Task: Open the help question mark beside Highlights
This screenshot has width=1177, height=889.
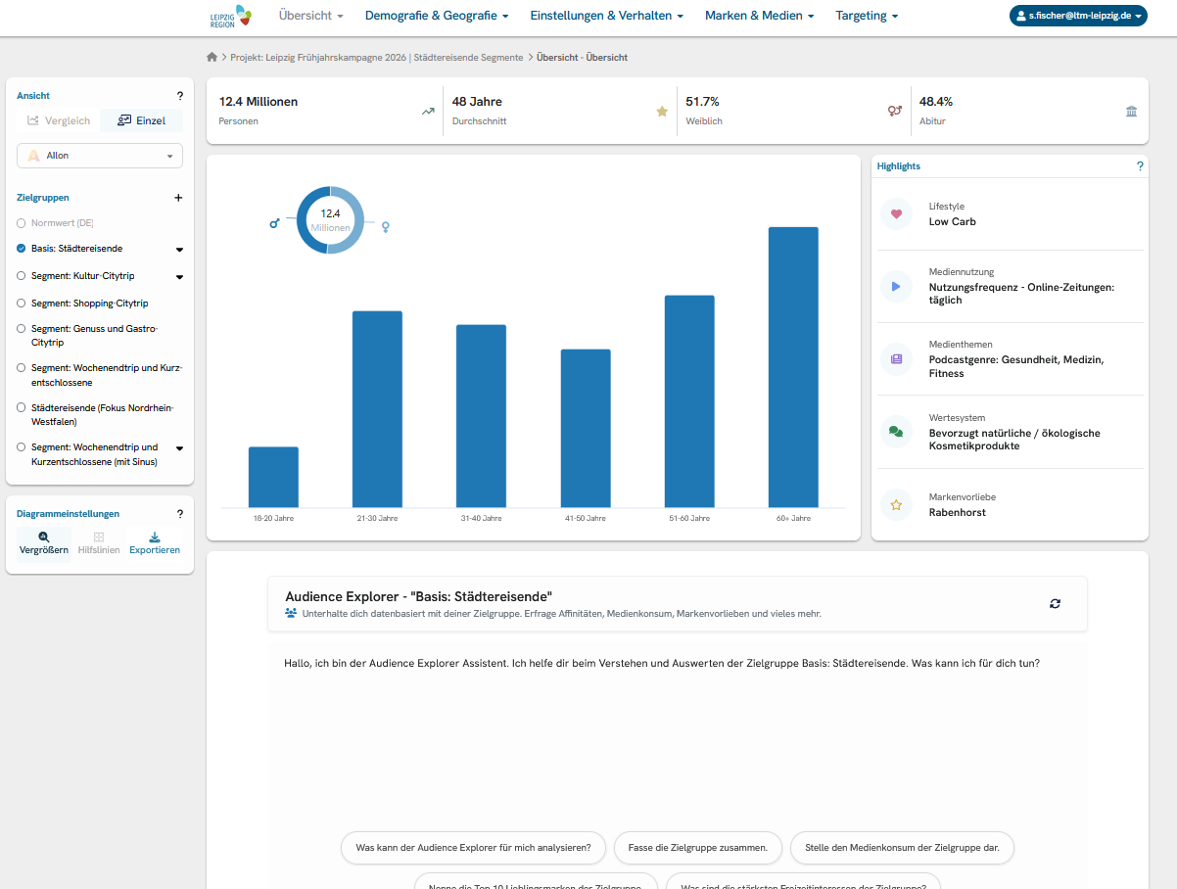Action: (x=1140, y=166)
